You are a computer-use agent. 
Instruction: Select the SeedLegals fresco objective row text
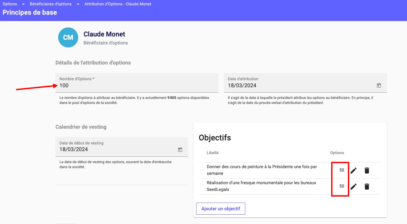click(261, 186)
